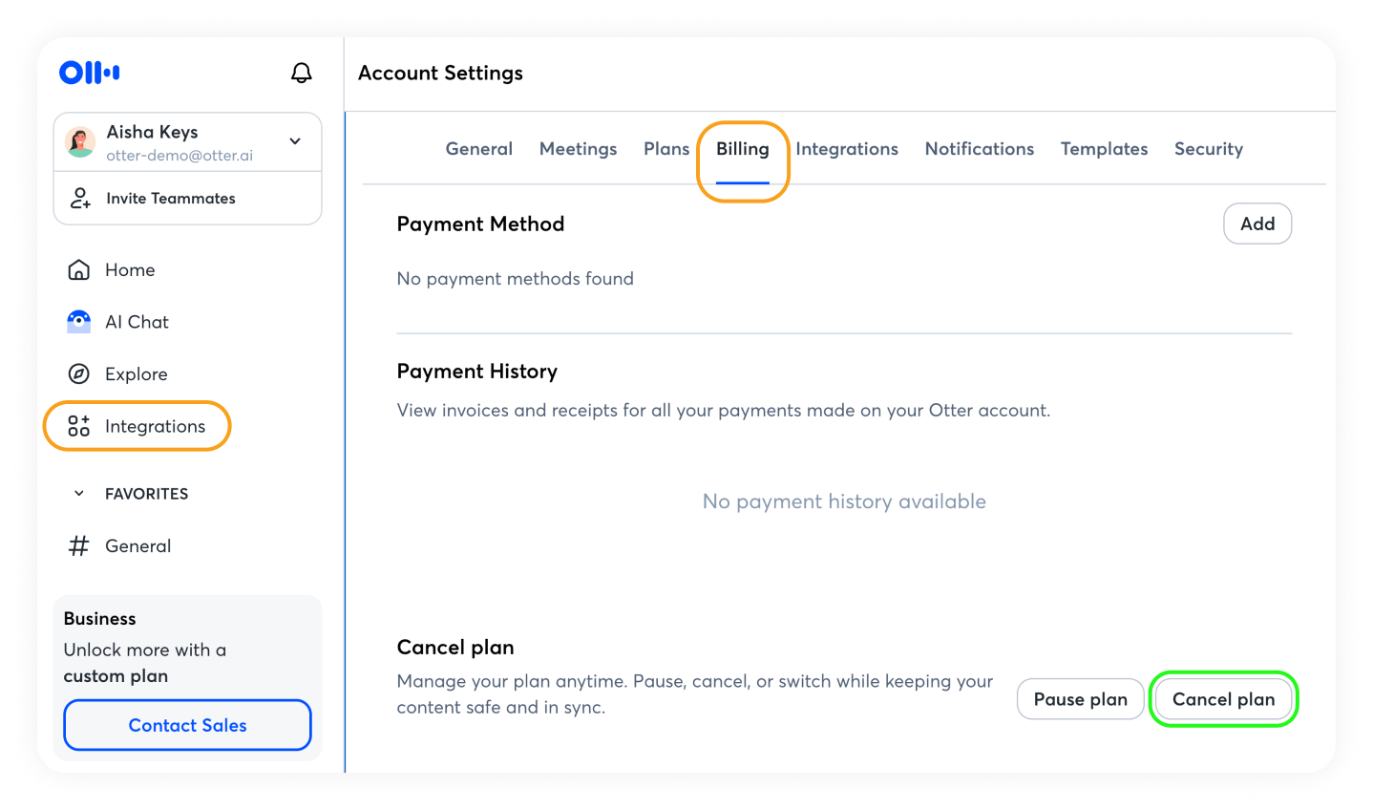Go to the Security tab
Viewport: 1373px width, 810px height.
(1208, 149)
